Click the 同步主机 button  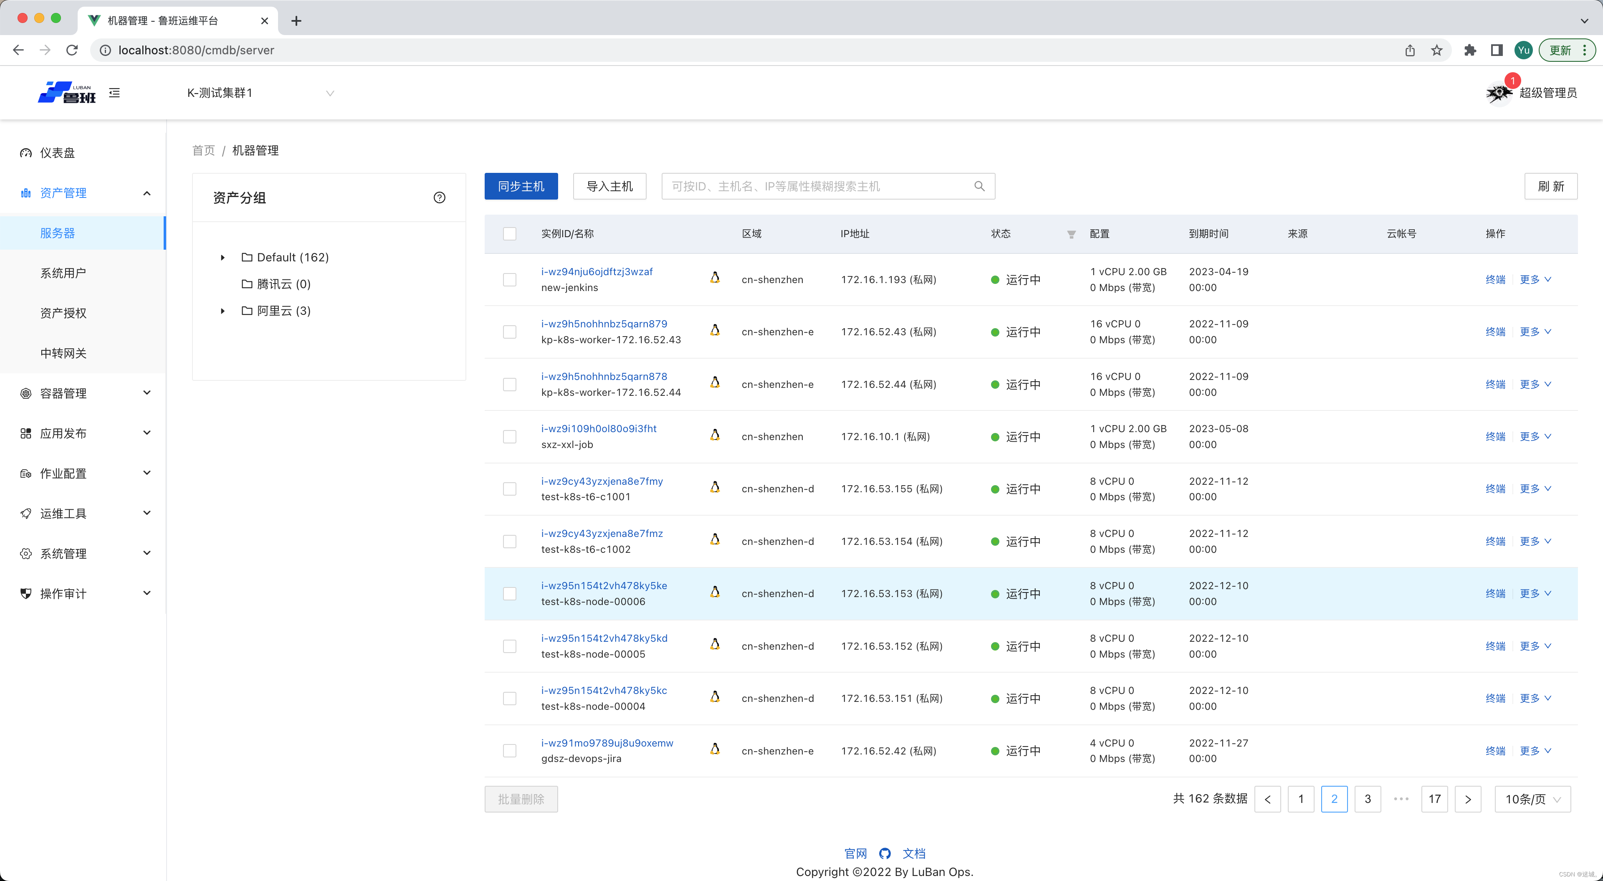pos(521,186)
